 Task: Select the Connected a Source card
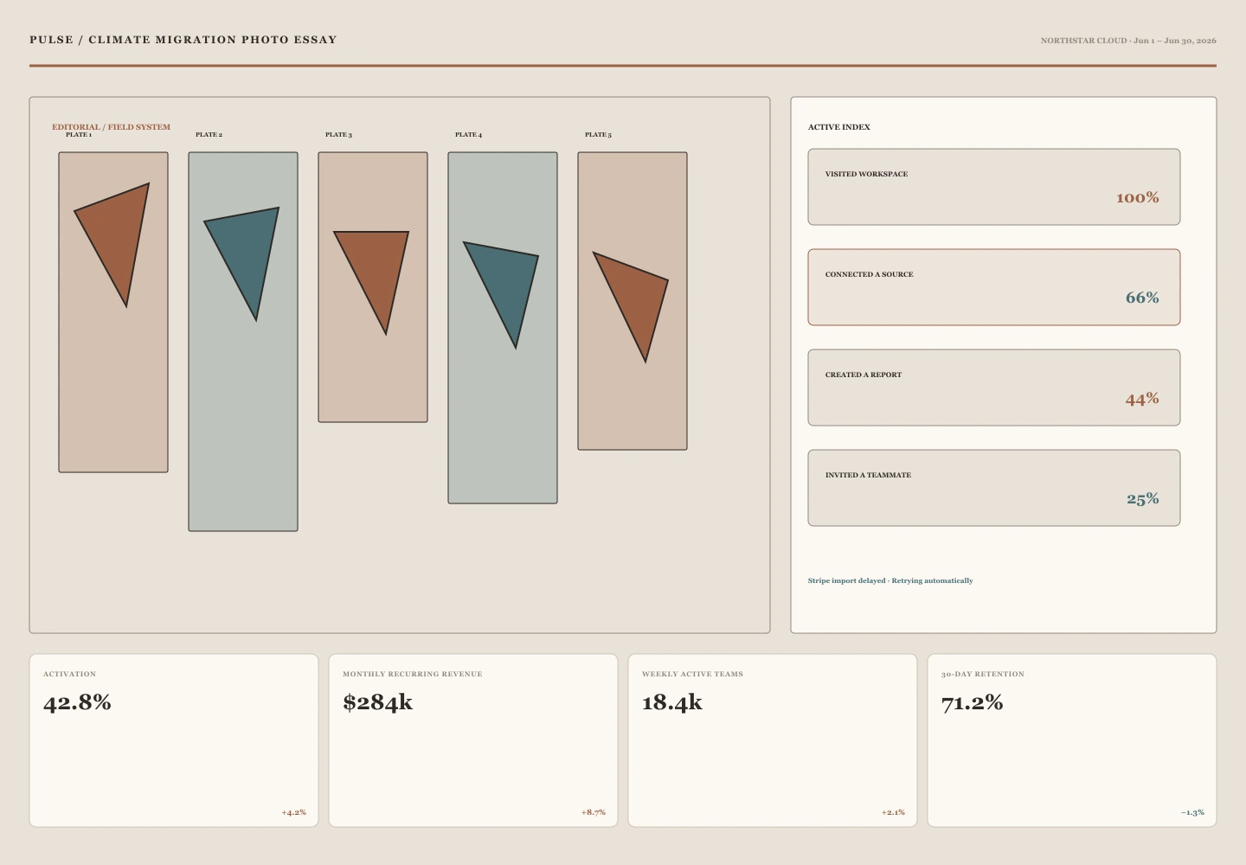[x=994, y=287]
